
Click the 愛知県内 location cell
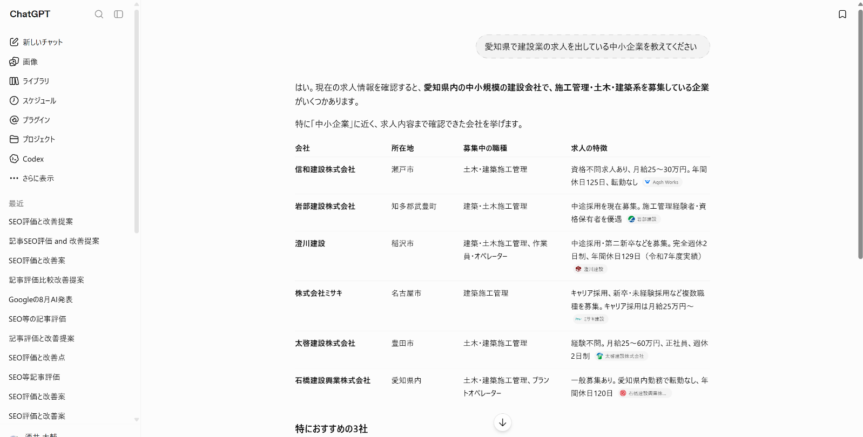tap(406, 380)
